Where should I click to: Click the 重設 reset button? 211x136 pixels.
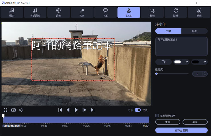pyautogui.click(x=168, y=122)
